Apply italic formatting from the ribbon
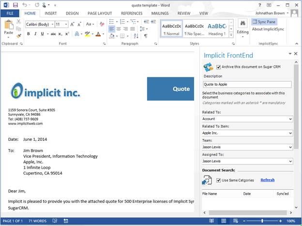The height and width of the screenshot is (226, 302). (x=35, y=34)
